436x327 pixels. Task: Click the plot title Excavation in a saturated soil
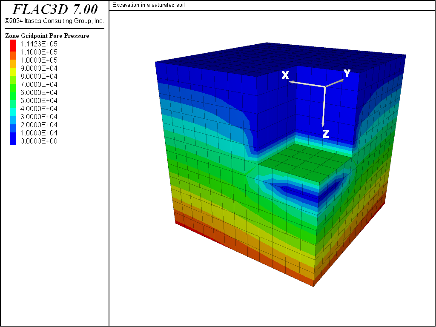149,5
